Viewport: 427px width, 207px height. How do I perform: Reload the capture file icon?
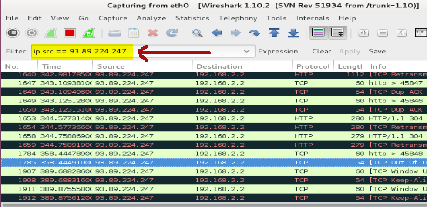[172, 33]
